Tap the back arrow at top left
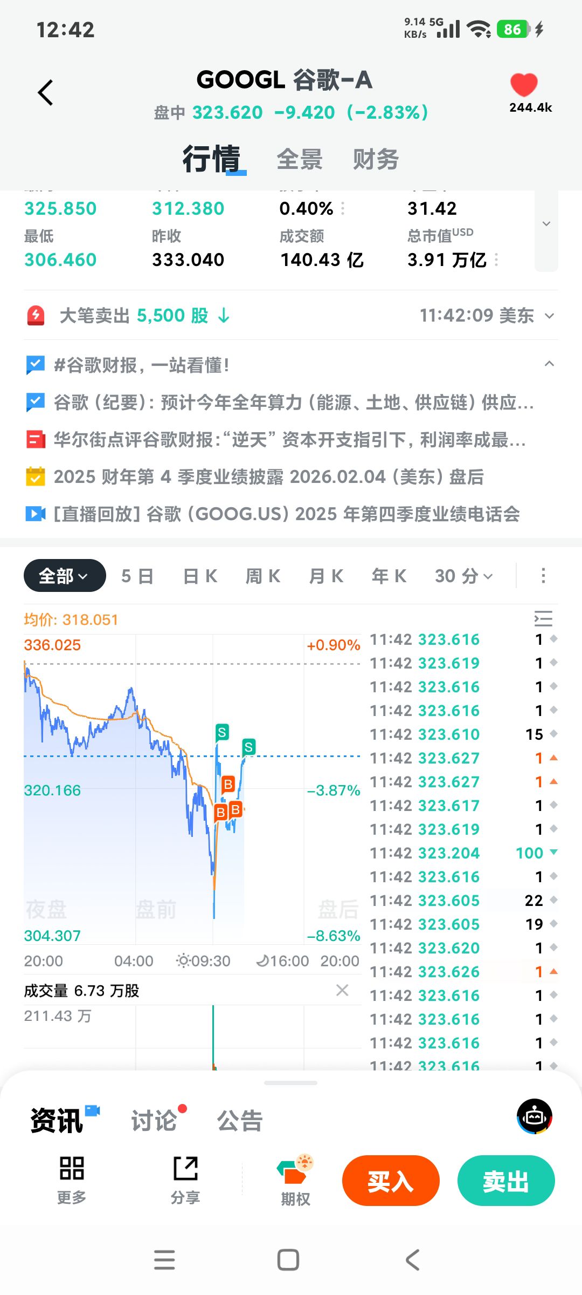The width and height of the screenshot is (582, 1295). click(x=46, y=93)
